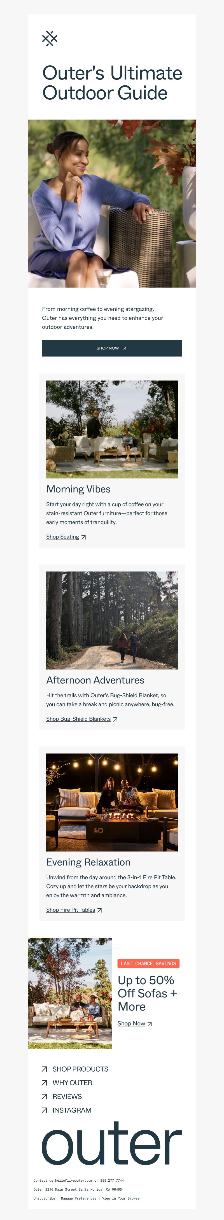
Task: Click the Morning Vibes patio photo
Action: click(112, 429)
